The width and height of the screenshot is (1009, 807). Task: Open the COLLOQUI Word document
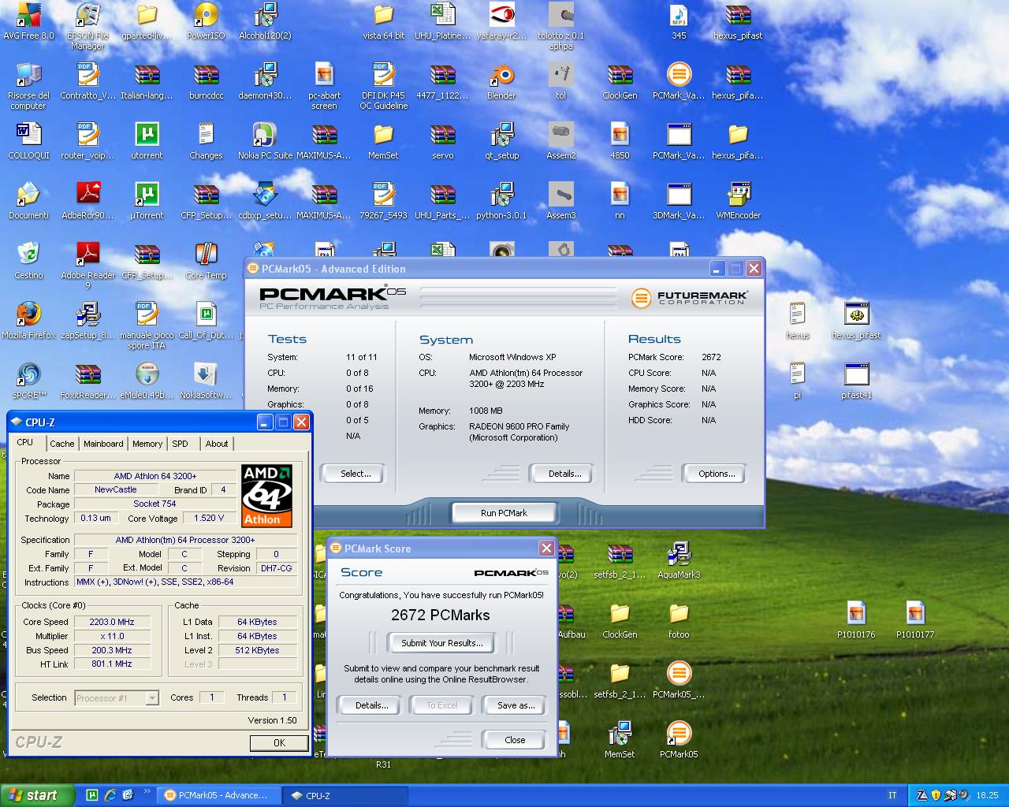click(28, 141)
